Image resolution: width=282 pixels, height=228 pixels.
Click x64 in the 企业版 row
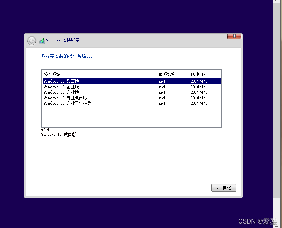(x=162, y=87)
